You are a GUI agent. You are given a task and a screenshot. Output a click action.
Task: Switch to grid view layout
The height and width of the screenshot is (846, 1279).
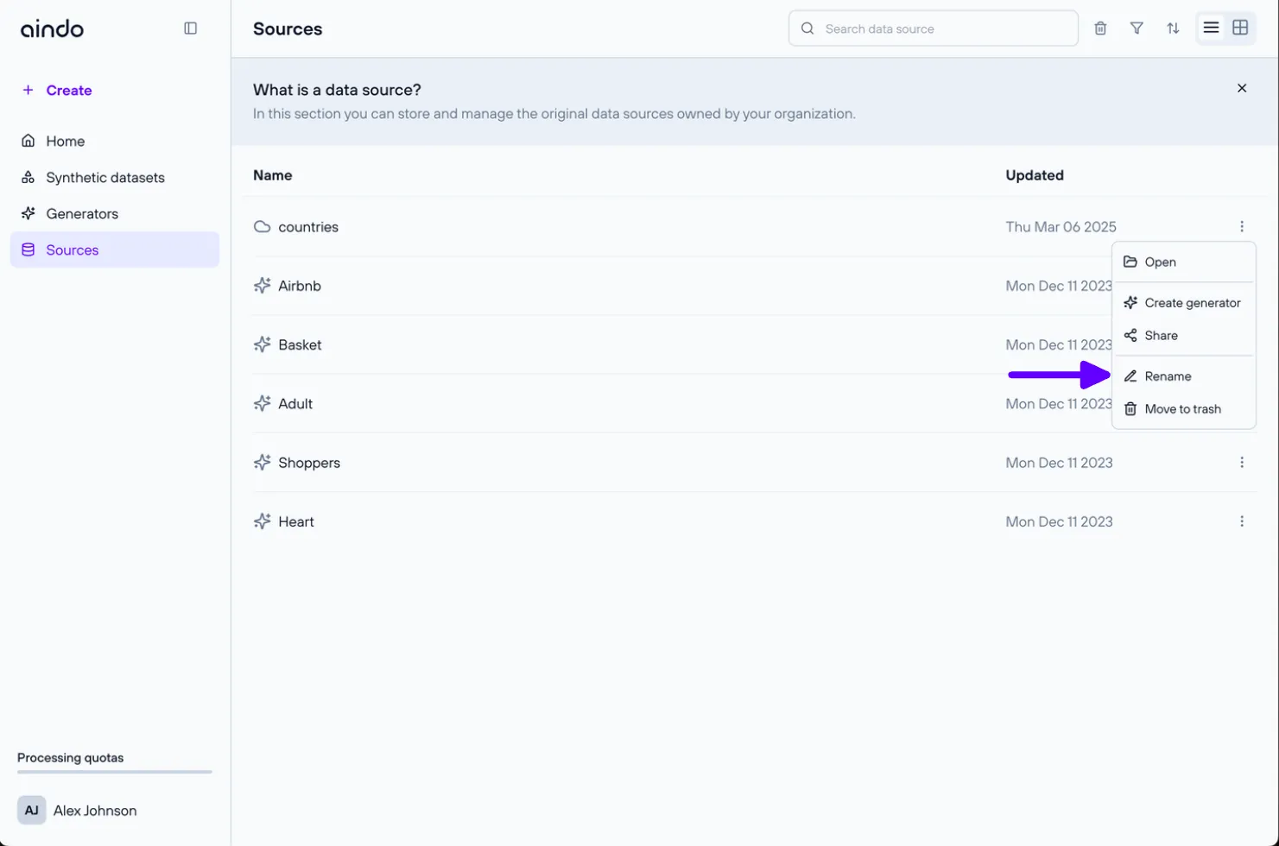click(x=1240, y=28)
